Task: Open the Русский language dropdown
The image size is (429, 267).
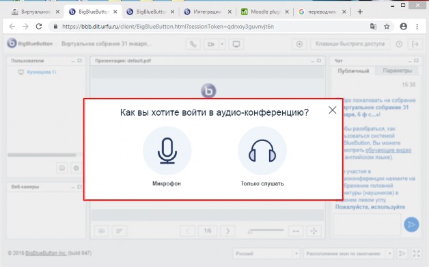Action: (x=266, y=253)
